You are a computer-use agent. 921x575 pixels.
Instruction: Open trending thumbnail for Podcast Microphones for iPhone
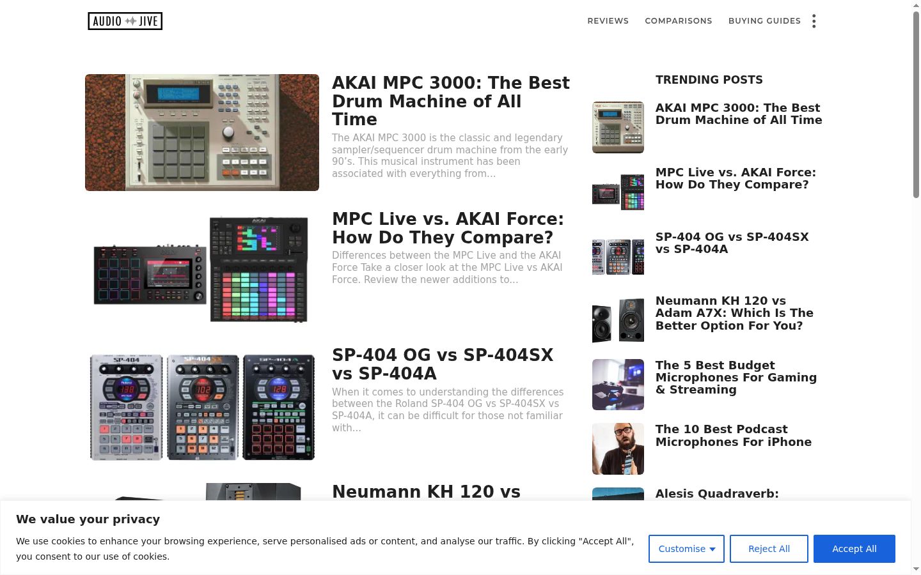(x=618, y=448)
